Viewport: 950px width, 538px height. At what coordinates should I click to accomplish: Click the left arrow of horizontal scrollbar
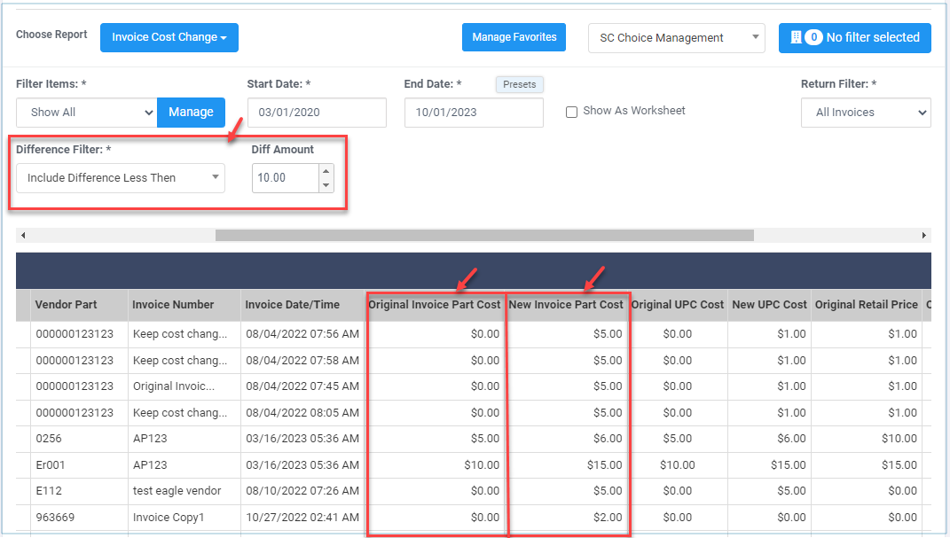coord(22,236)
